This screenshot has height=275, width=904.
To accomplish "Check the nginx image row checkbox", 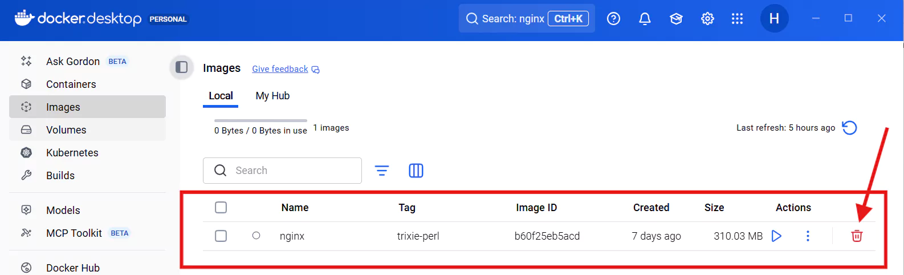I will pos(221,236).
